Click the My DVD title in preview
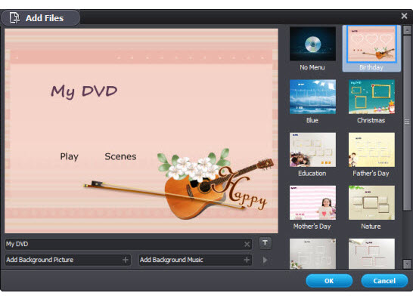Screen dimensions: 413x299 tap(84, 92)
